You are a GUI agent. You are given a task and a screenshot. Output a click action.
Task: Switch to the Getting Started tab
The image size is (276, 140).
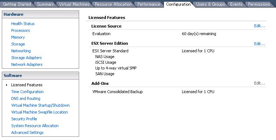17,4
